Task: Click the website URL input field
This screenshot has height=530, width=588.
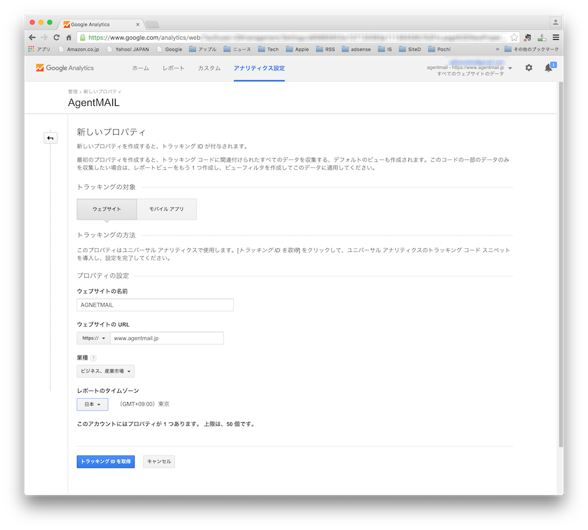Action: tap(167, 338)
